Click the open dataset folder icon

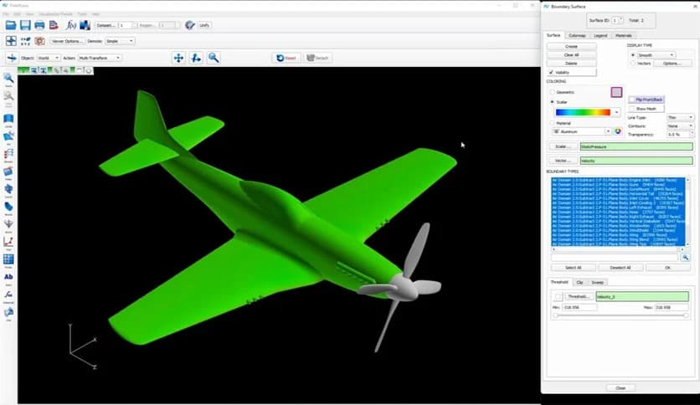tap(11, 25)
